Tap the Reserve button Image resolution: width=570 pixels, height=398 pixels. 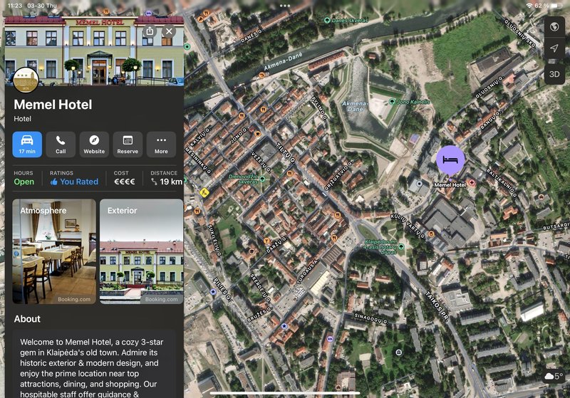click(x=128, y=144)
